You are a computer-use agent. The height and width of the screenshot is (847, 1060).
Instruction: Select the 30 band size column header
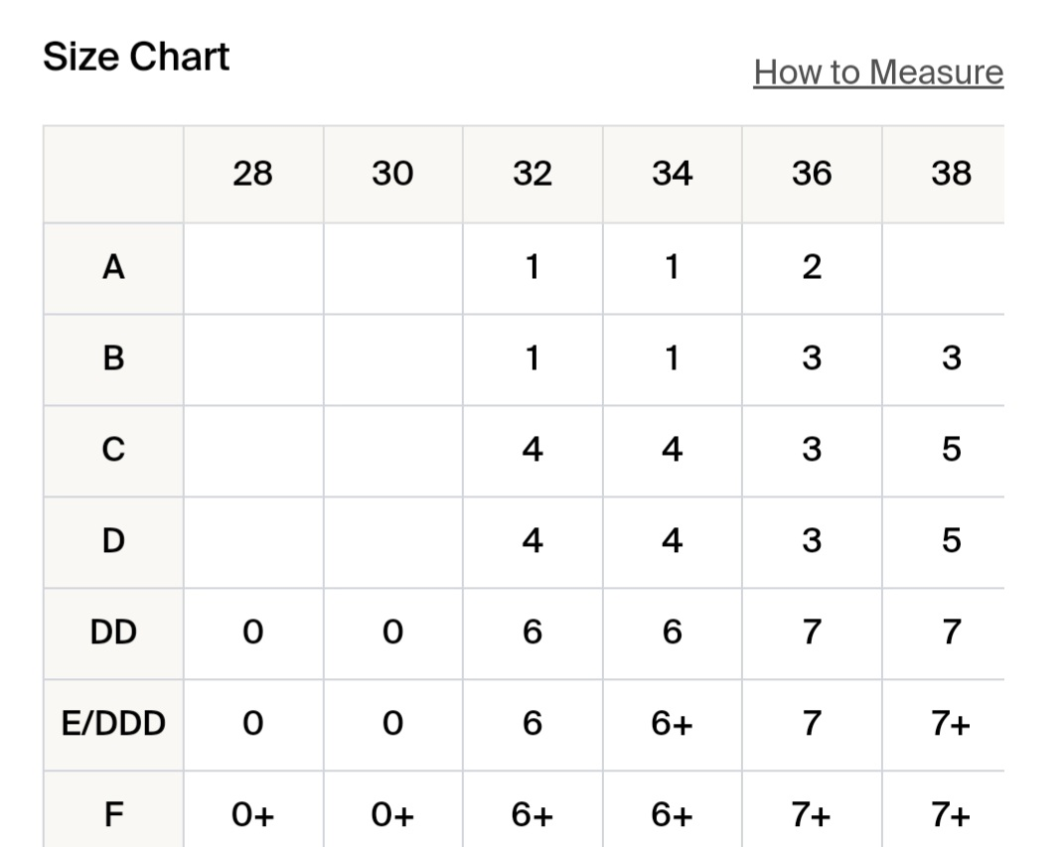[392, 175]
